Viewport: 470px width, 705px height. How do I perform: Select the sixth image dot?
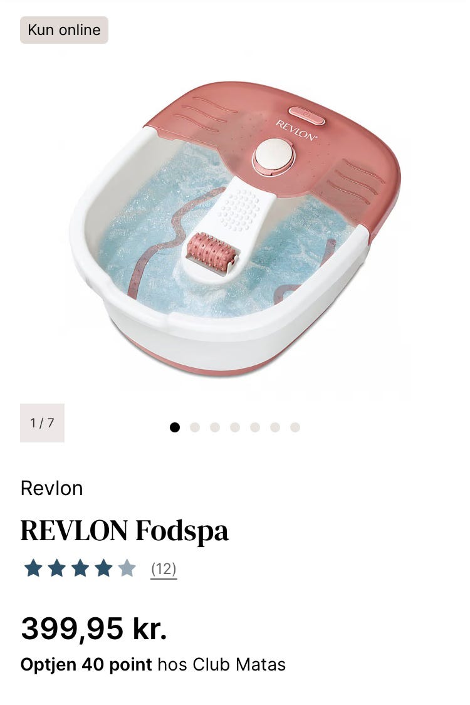click(275, 427)
